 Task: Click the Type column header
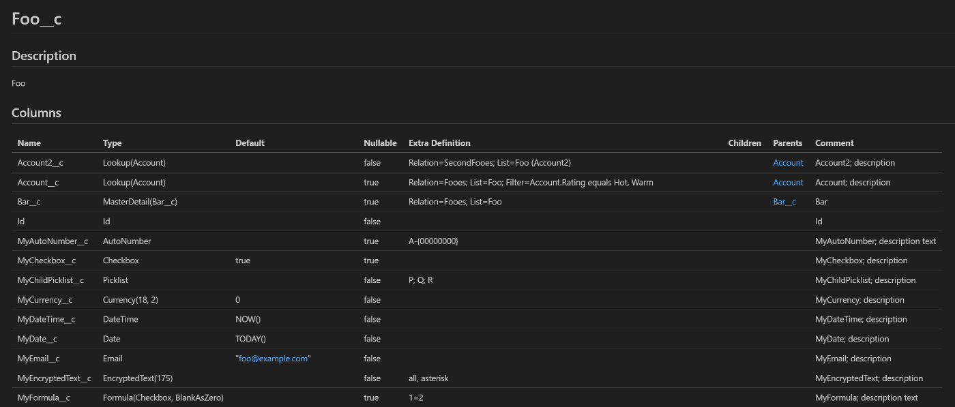pyautogui.click(x=113, y=143)
